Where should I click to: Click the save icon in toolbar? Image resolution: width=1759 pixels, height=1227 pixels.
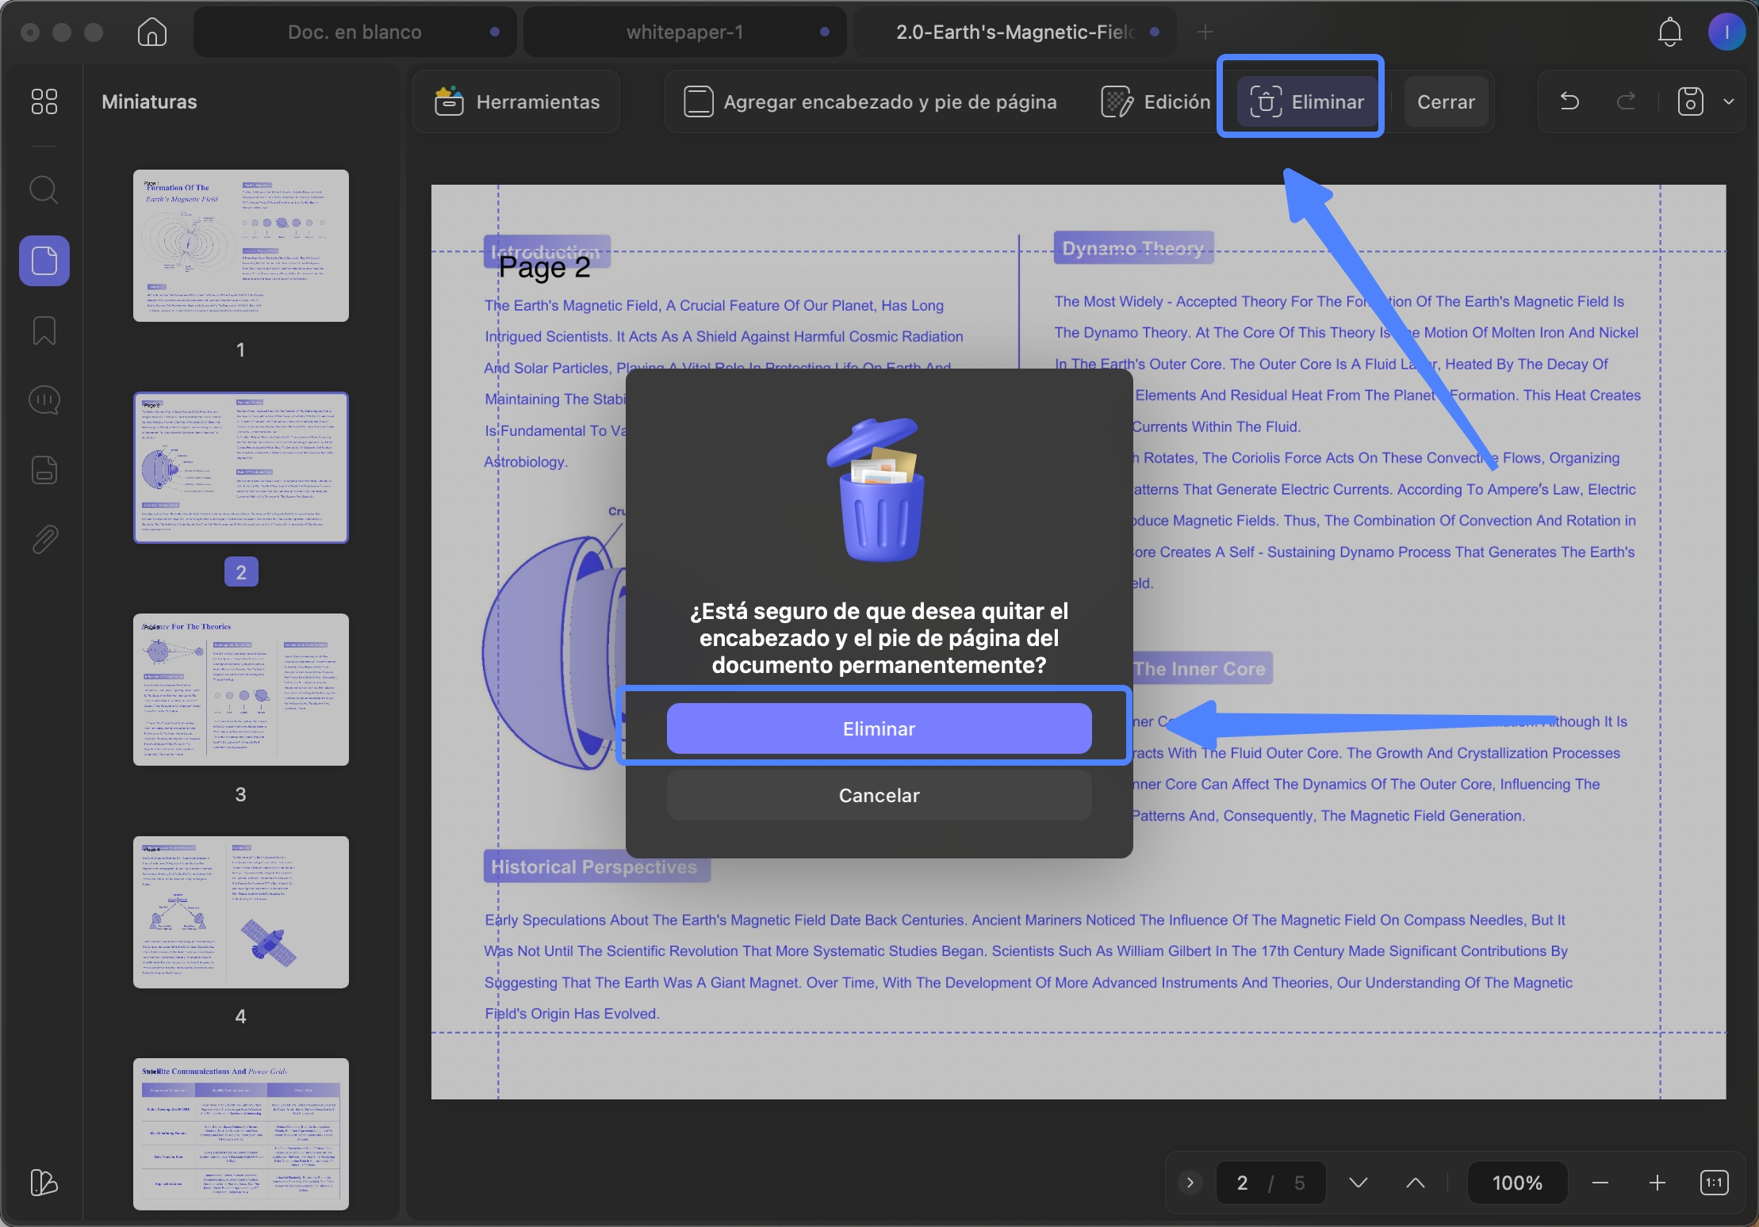point(1690,101)
